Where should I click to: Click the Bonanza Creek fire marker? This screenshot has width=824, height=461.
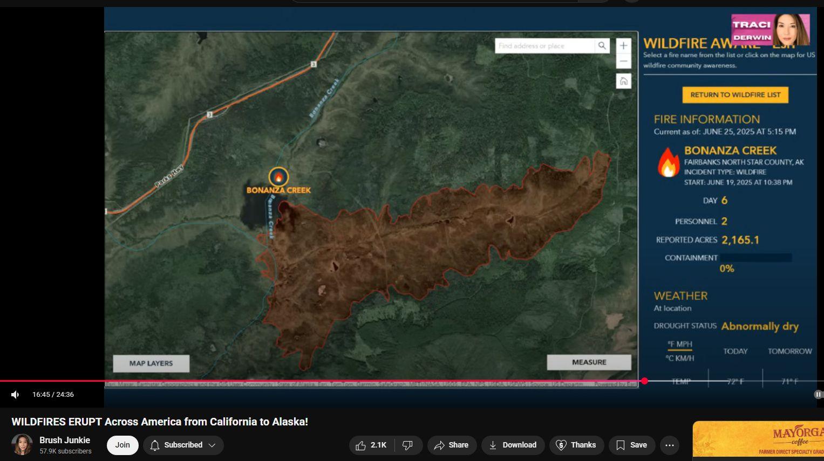click(278, 177)
